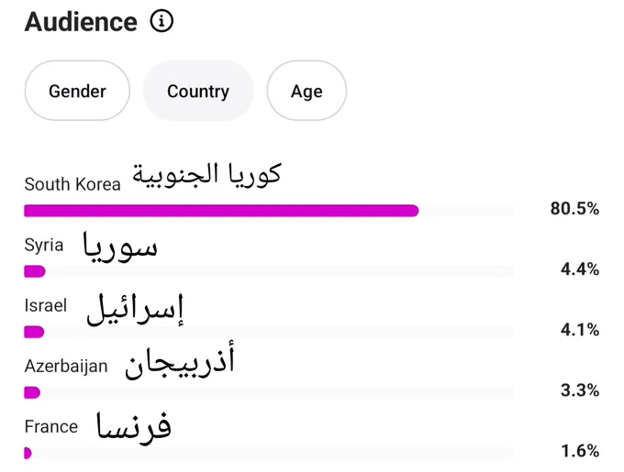Click the Syria percentage bar
Image resolution: width=624 pixels, height=472 pixels.
point(269,271)
